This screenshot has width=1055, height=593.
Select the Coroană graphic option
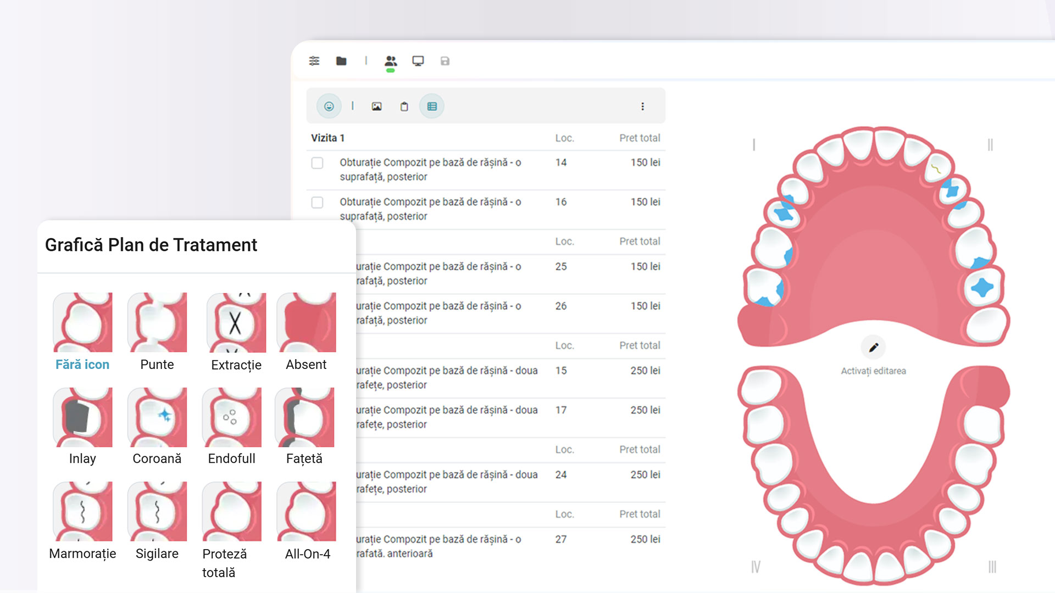pos(157,417)
